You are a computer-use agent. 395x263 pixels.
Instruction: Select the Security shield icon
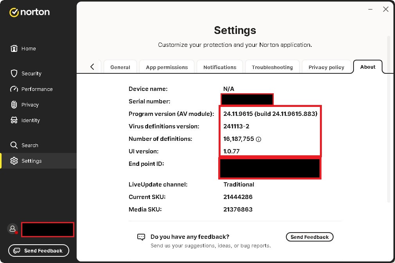coord(14,73)
